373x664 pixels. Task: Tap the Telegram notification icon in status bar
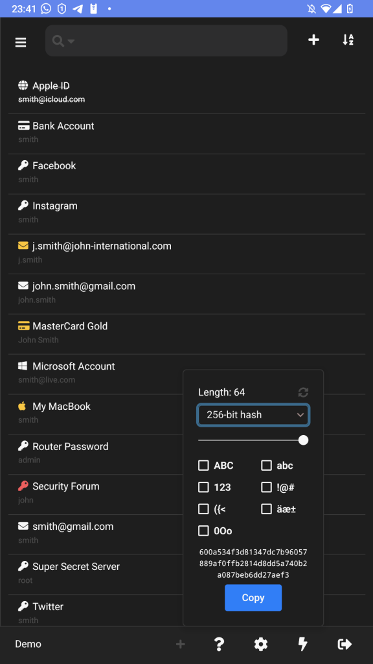tap(78, 8)
